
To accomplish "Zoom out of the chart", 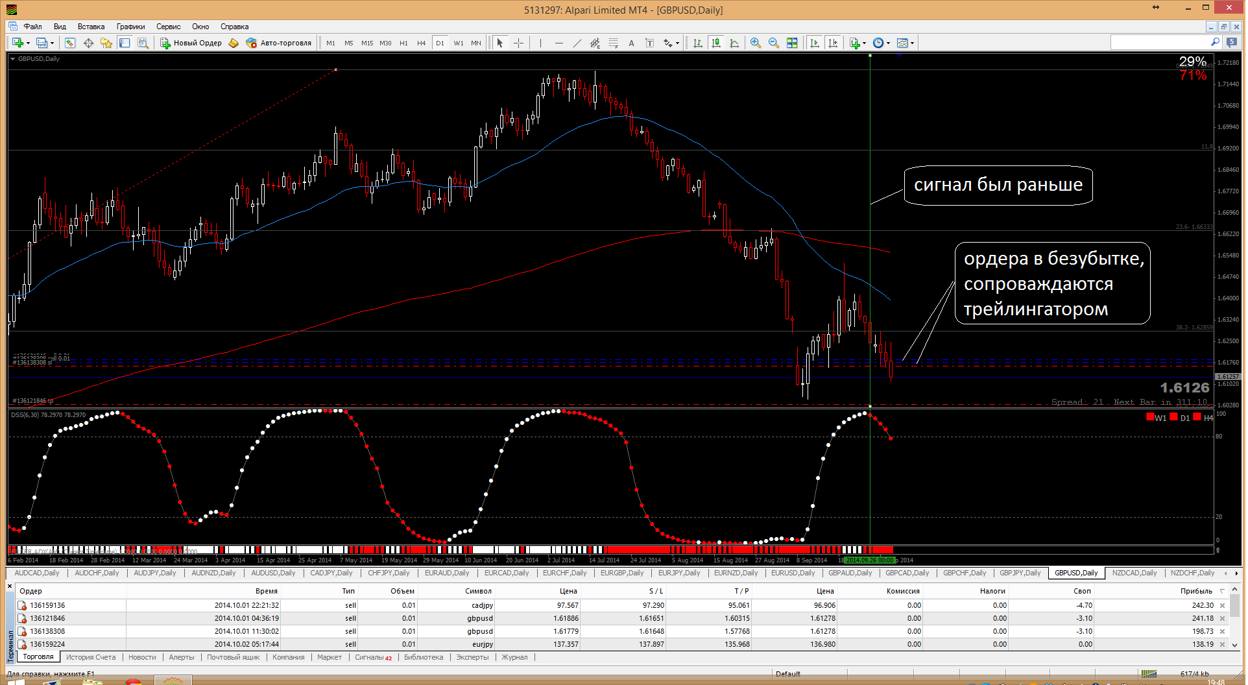I will (774, 43).
